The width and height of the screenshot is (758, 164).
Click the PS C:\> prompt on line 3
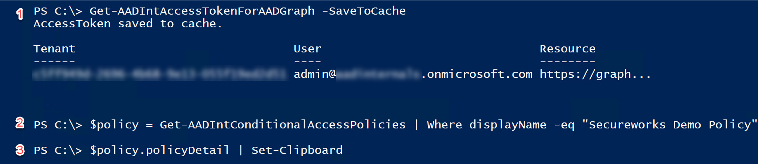click(x=58, y=150)
